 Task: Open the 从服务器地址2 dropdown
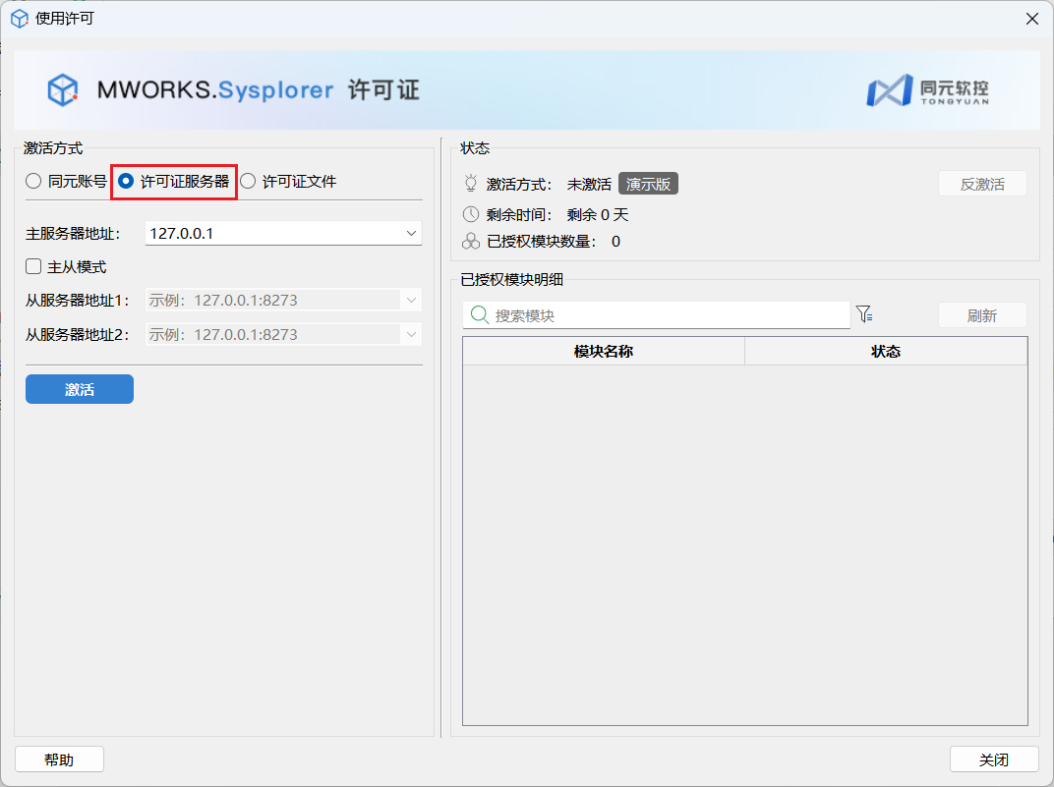411,335
